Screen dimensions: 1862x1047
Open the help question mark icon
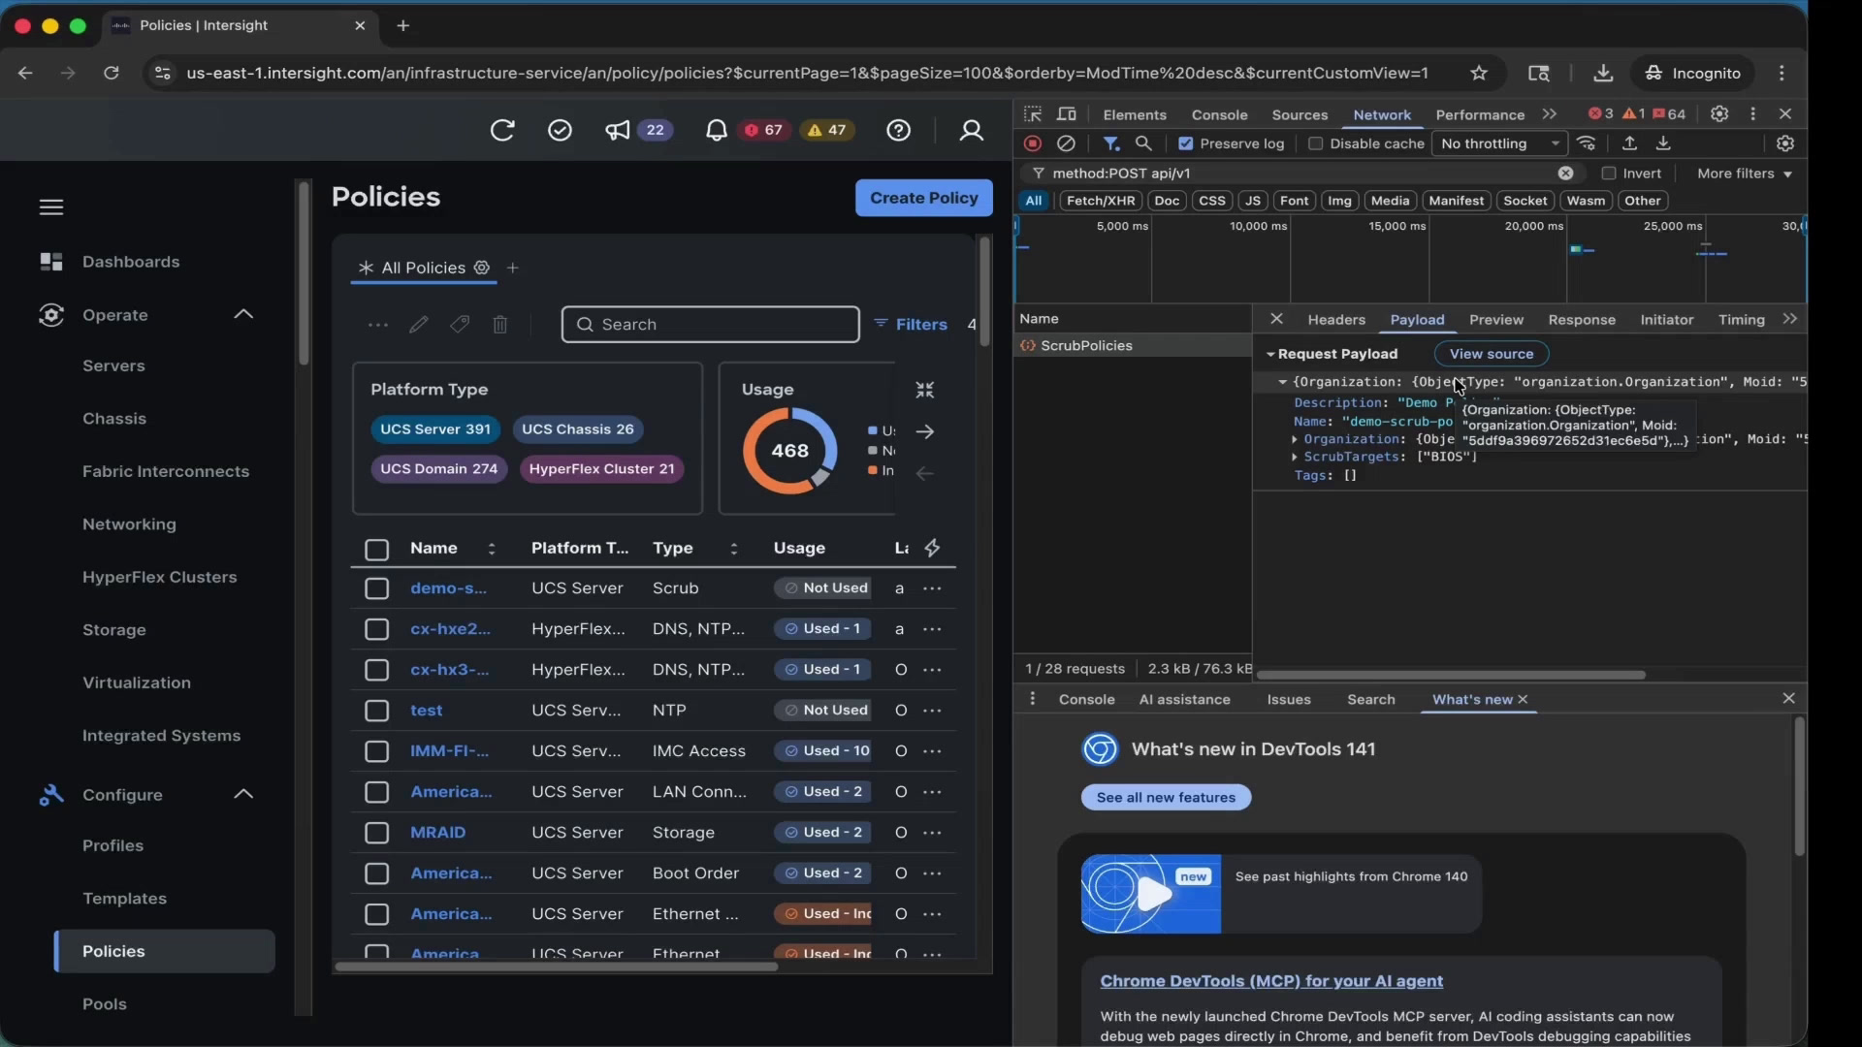click(899, 130)
